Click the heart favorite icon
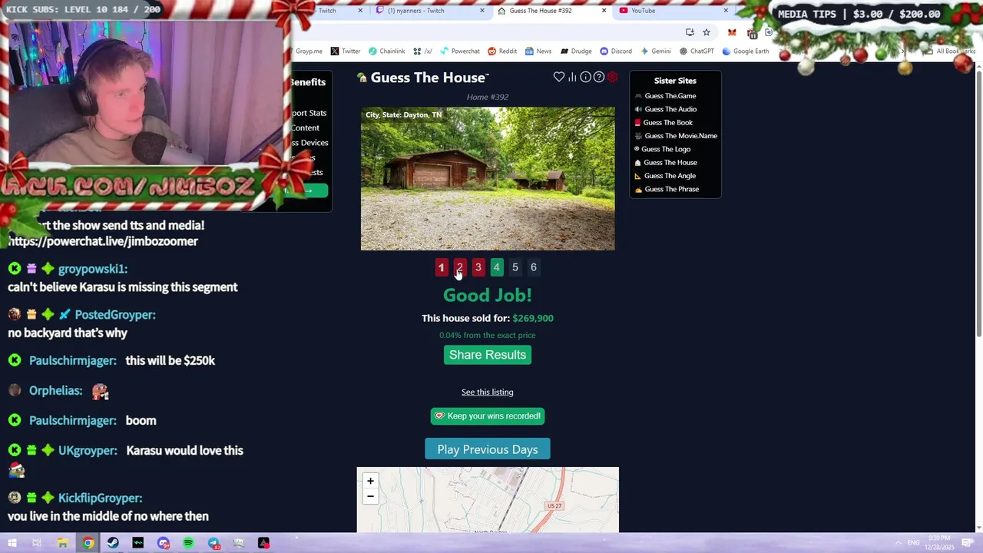The width and height of the screenshot is (983, 553). (559, 77)
